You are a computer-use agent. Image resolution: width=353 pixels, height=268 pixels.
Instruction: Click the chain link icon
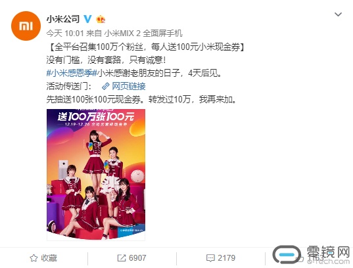pos(105,86)
